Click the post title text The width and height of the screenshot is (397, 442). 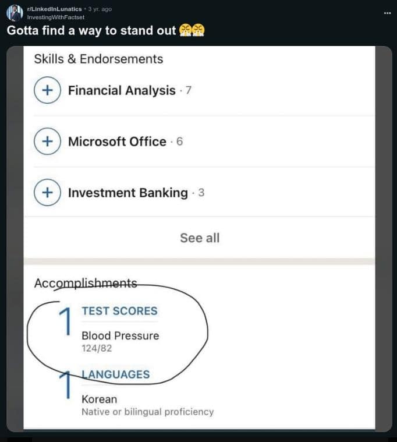click(91, 31)
